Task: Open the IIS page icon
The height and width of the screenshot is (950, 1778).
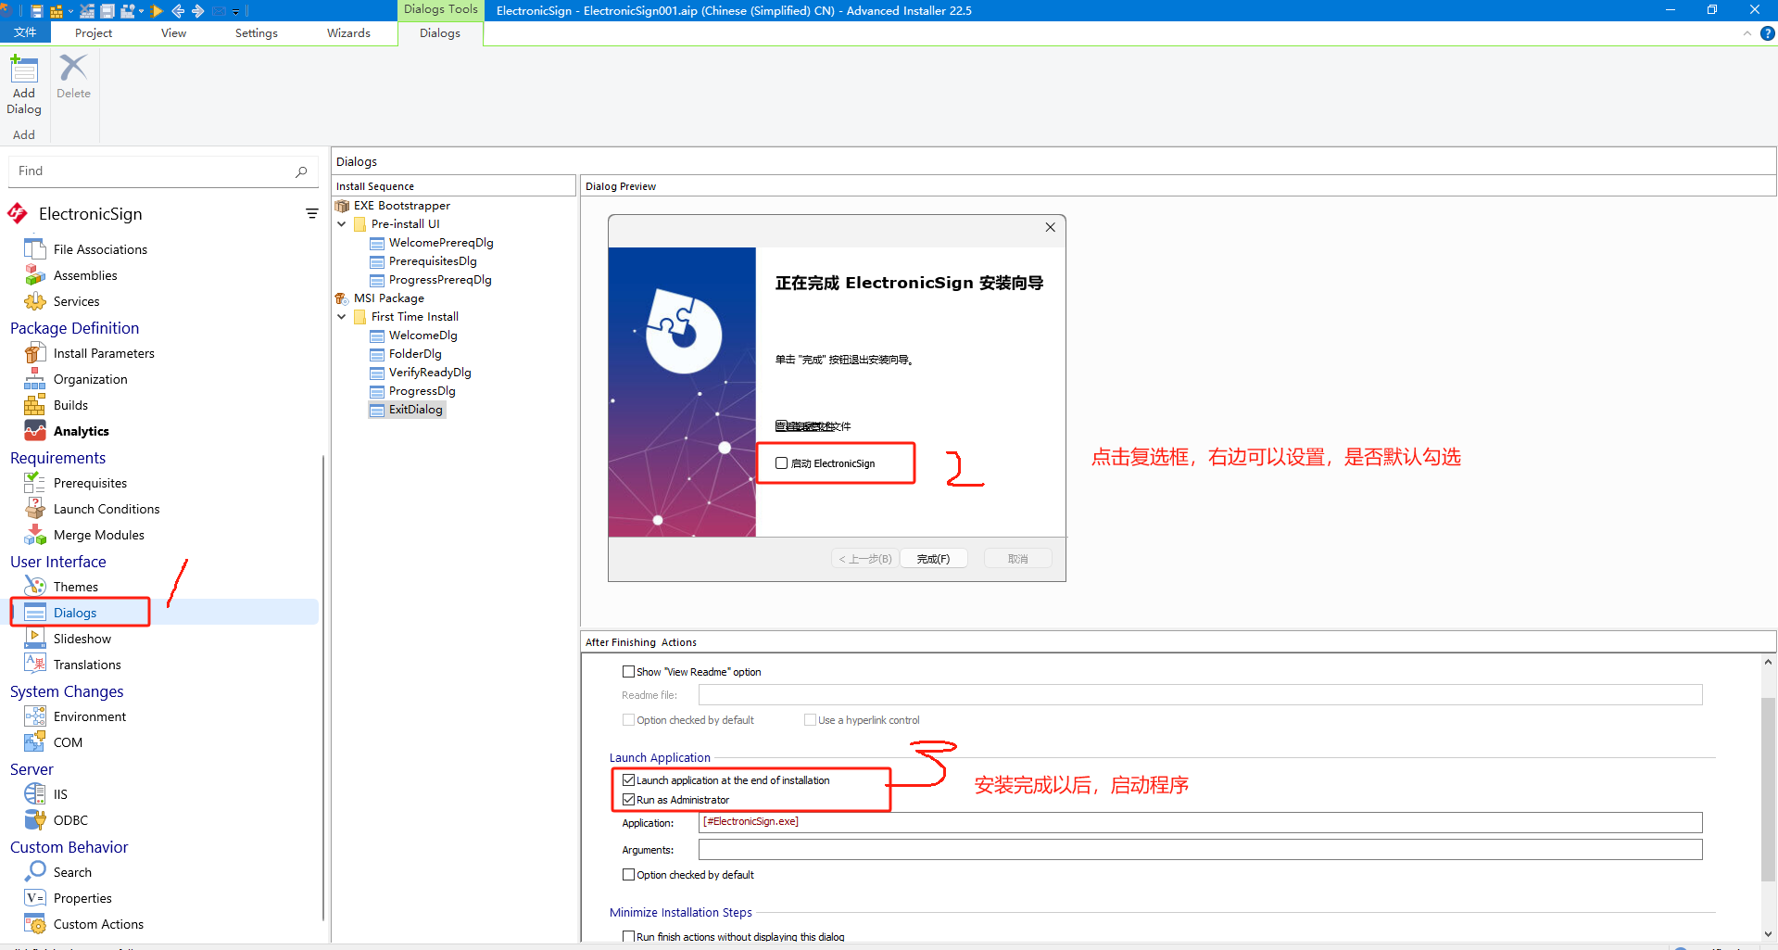Action: [35, 794]
